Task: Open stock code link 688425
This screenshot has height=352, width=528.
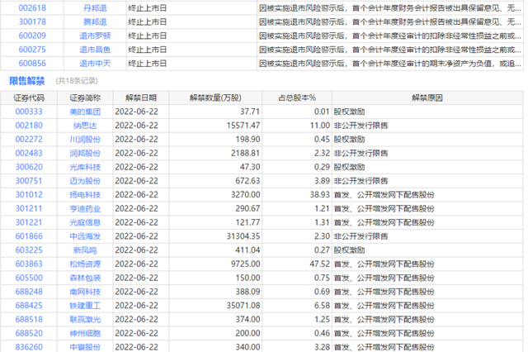Action: pyautogui.click(x=29, y=305)
